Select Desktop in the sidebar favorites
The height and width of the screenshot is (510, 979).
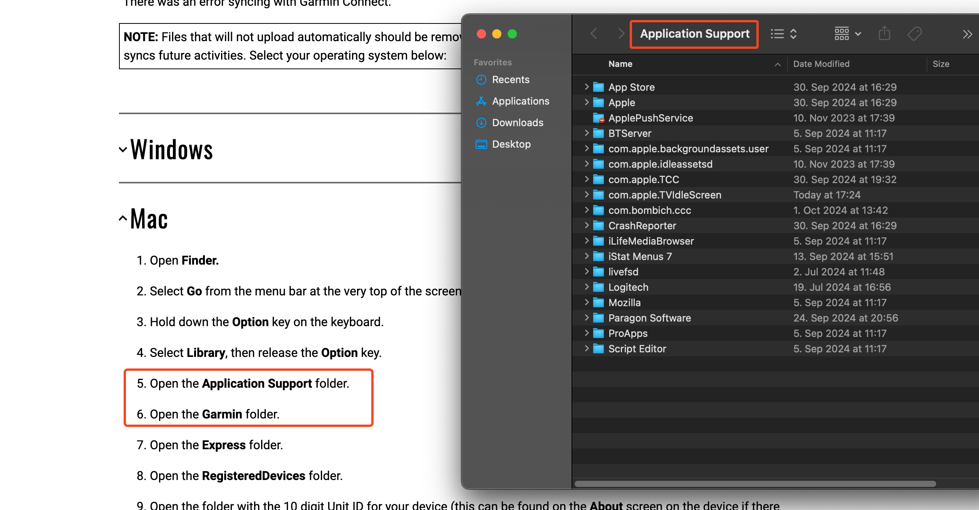coord(511,144)
